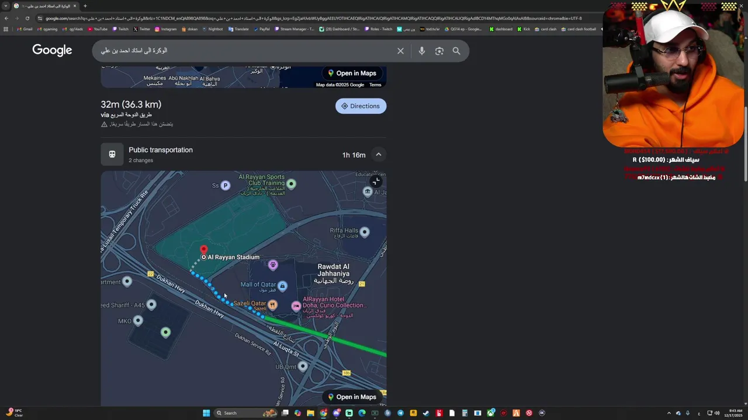The height and width of the screenshot is (420, 748).
Task: Click the Public transportation heading
Action: pyautogui.click(x=161, y=150)
